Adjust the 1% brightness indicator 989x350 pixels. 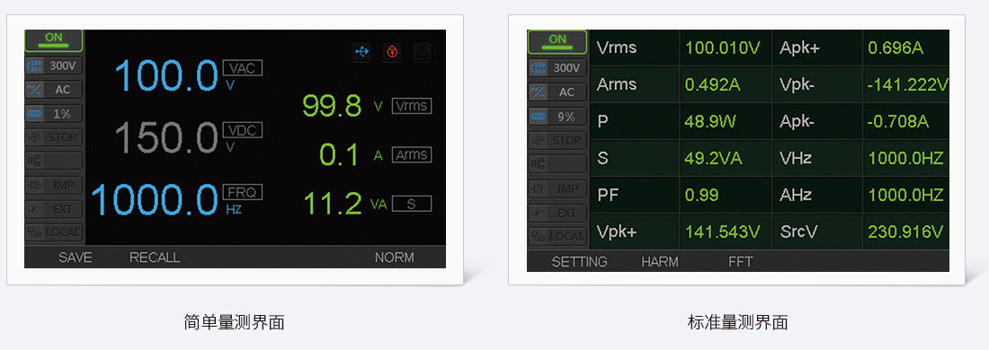pyautogui.click(x=54, y=114)
